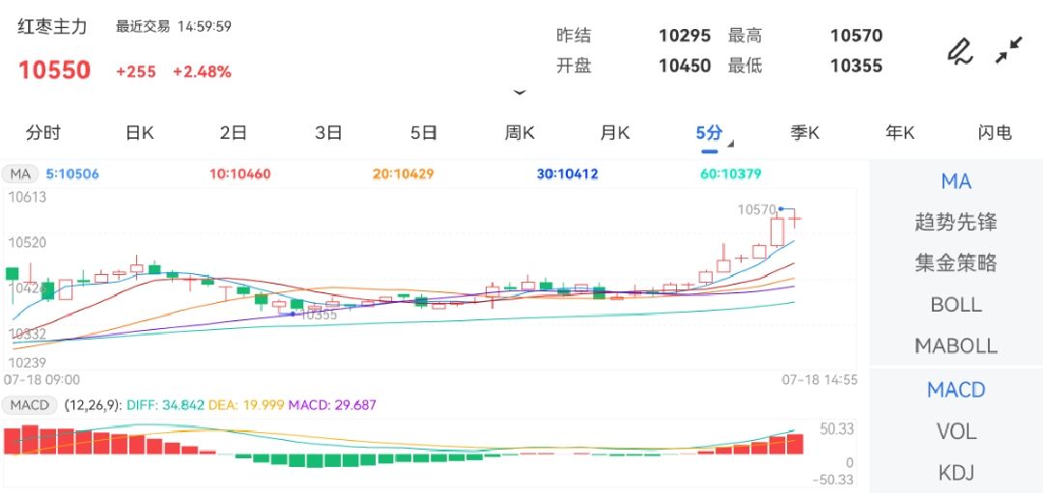Click the 10355 low marker on chart
The image size is (1043, 493).
point(319,315)
